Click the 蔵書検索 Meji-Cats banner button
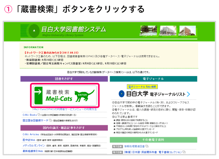The height and width of the screenshot is (159, 219). [65, 96]
